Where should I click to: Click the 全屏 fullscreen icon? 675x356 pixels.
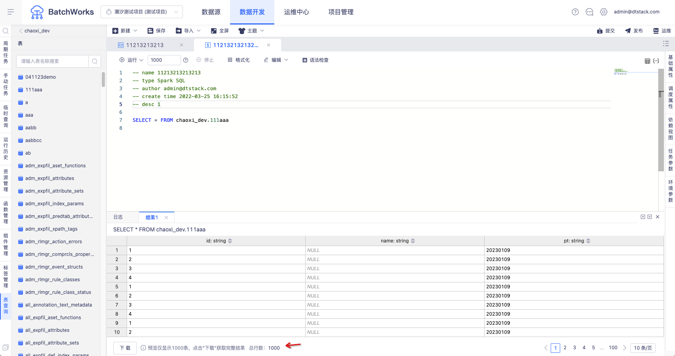pos(214,31)
